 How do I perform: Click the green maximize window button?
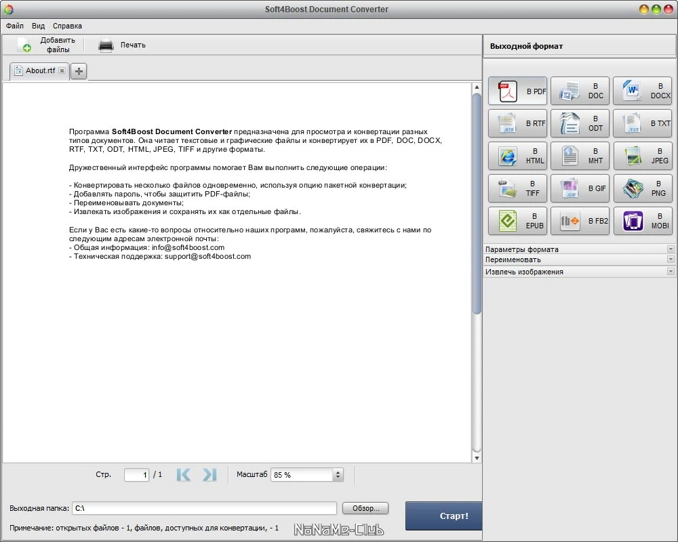tap(656, 9)
